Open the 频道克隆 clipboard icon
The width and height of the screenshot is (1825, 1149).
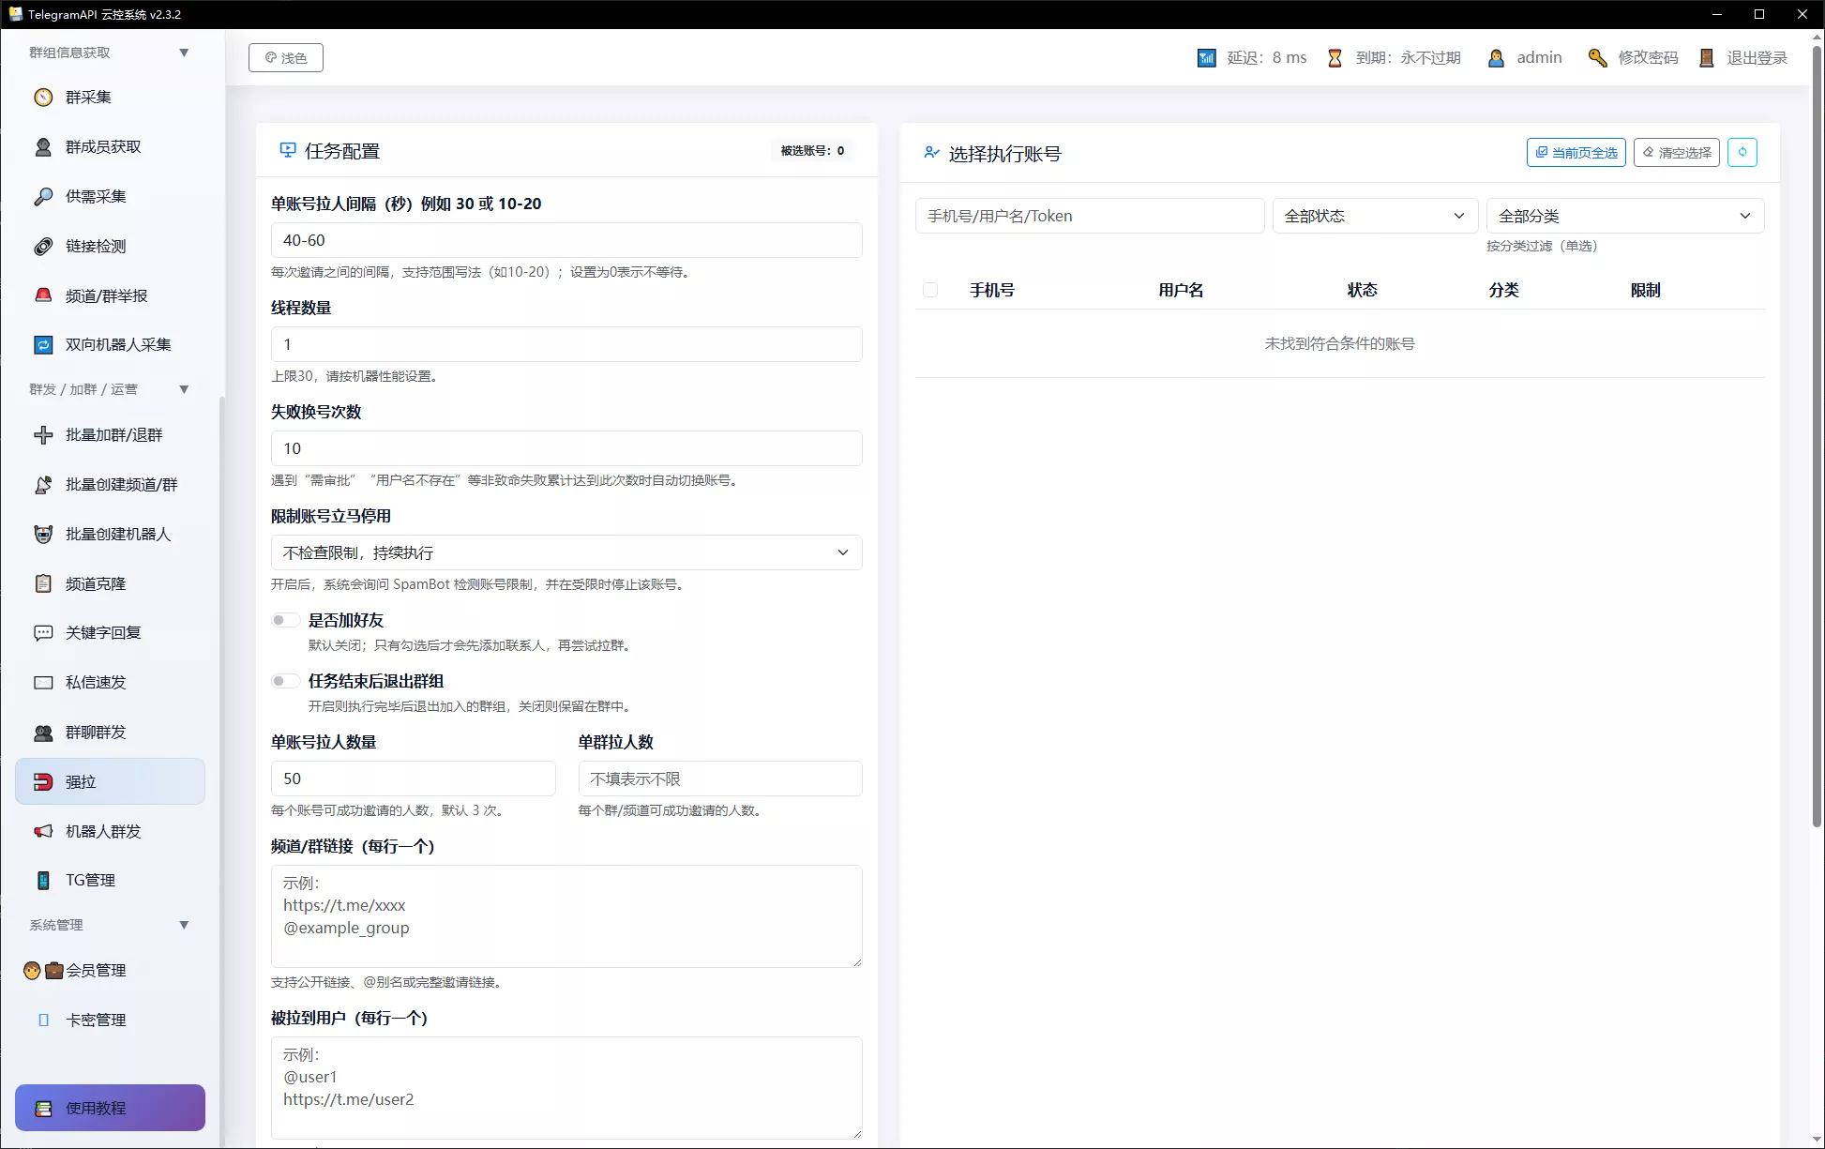point(43,583)
